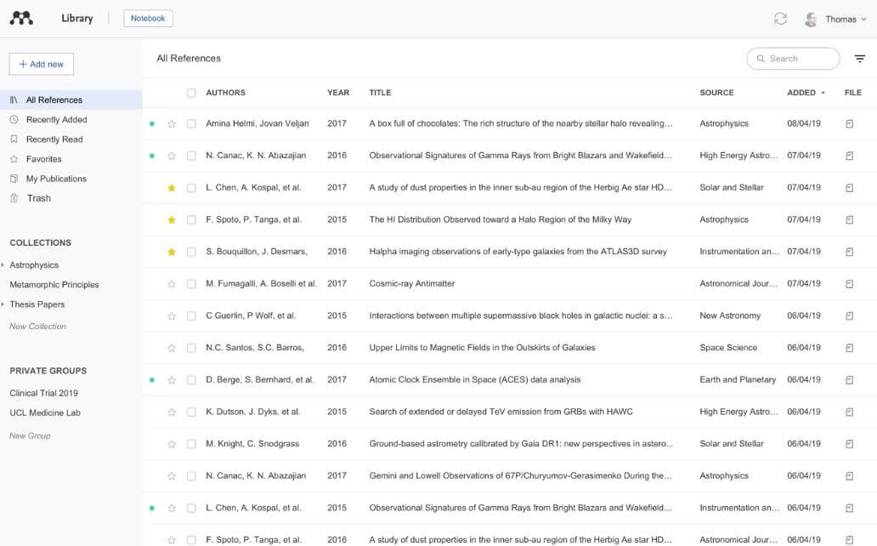This screenshot has width=877, height=546.
Task: Open the filter icon next to search
Action: tap(860, 59)
